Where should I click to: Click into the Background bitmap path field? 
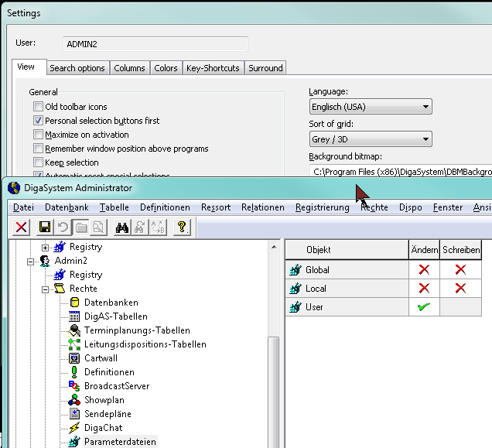point(399,171)
